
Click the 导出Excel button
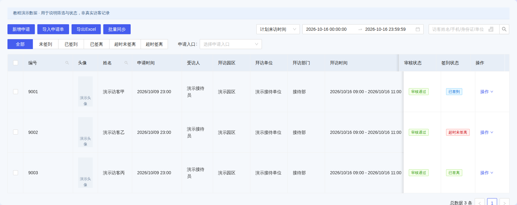(86, 29)
